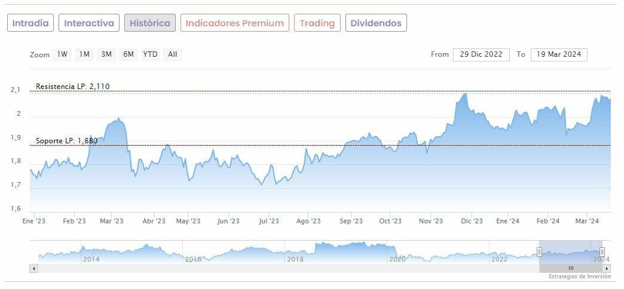Show All historical data
The height and width of the screenshot is (289, 624).
(x=172, y=54)
